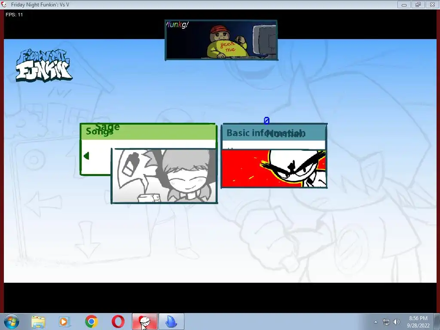
Task: Click the red angry character portrait
Action: [274, 168]
